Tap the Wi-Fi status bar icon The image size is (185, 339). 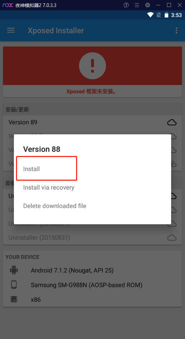(150, 15)
